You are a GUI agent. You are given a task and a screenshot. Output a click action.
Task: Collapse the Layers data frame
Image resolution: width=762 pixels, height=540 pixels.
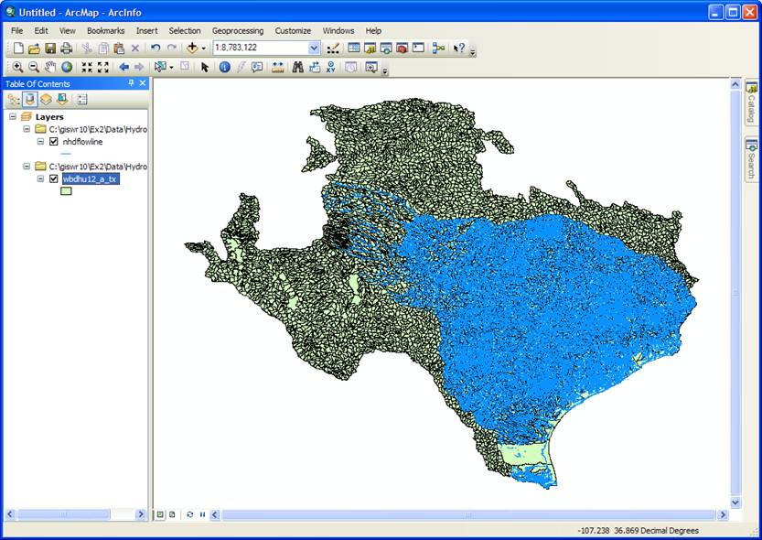tap(14, 117)
